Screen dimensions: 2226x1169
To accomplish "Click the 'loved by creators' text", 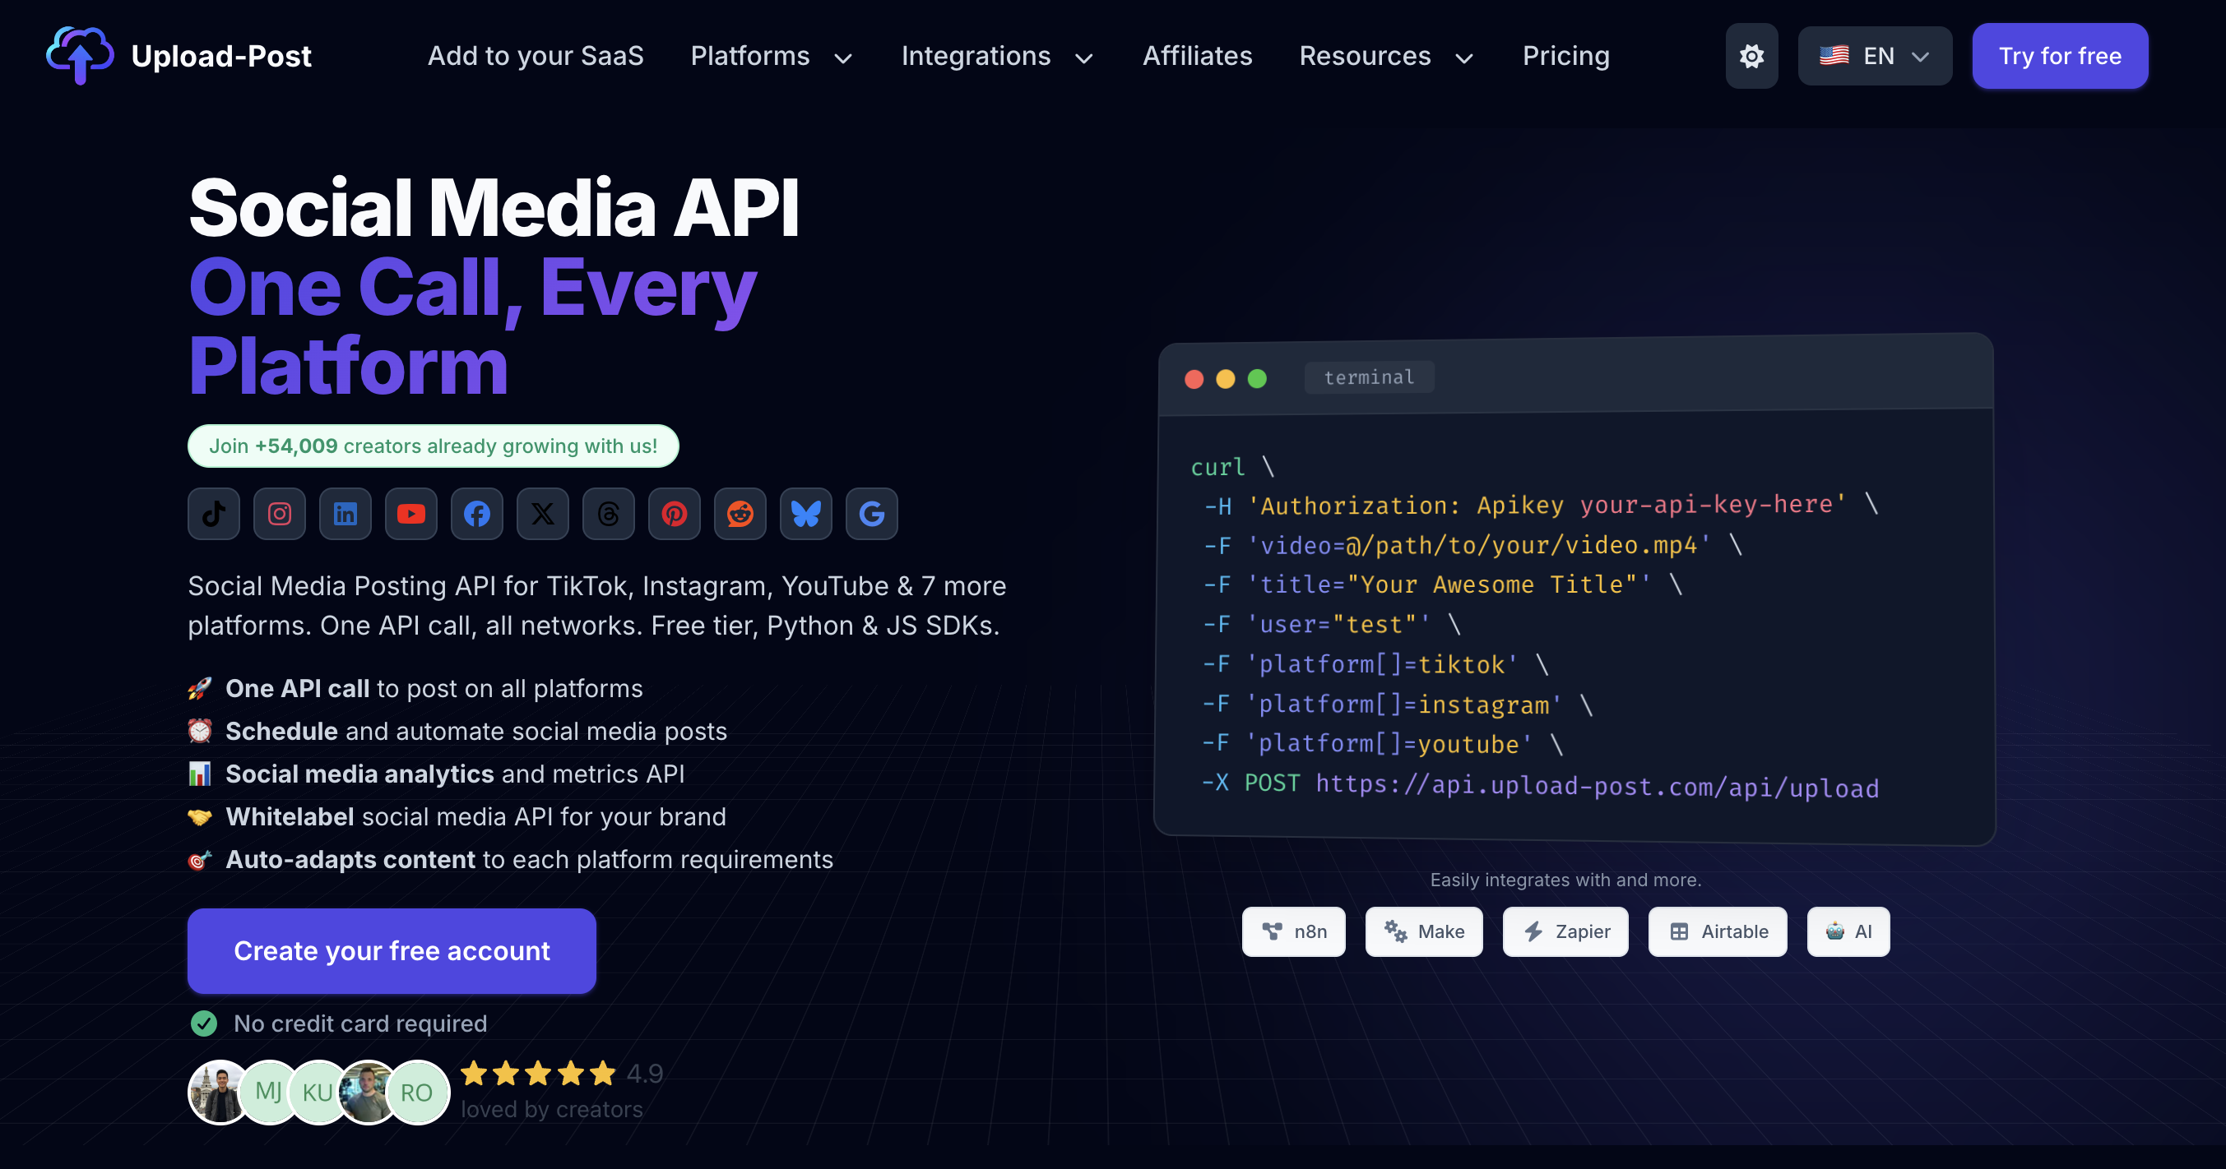I will click(551, 1110).
